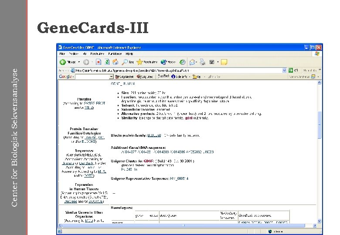Open the SWISS-PROT link under Proteins
The width and height of the screenshot is (340, 235).
(x=95, y=103)
